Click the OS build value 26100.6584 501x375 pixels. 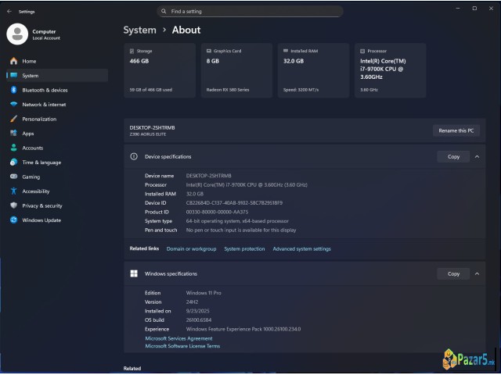[x=198, y=320]
